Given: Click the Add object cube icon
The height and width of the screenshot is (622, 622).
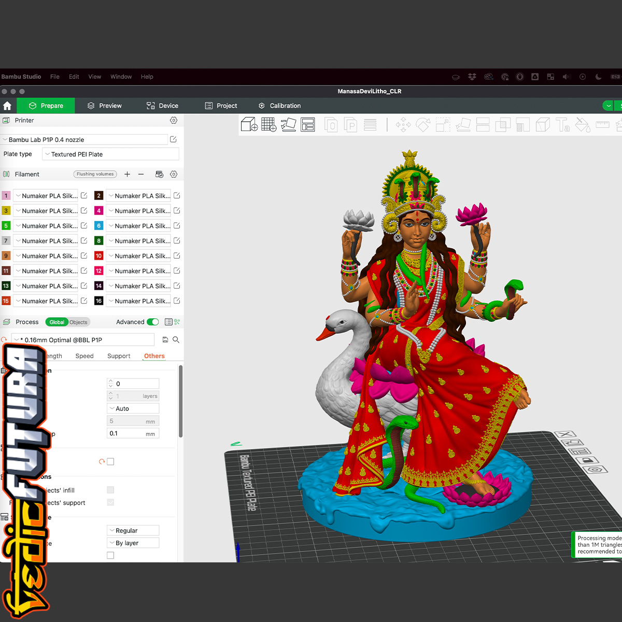Looking at the screenshot, I should point(249,124).
